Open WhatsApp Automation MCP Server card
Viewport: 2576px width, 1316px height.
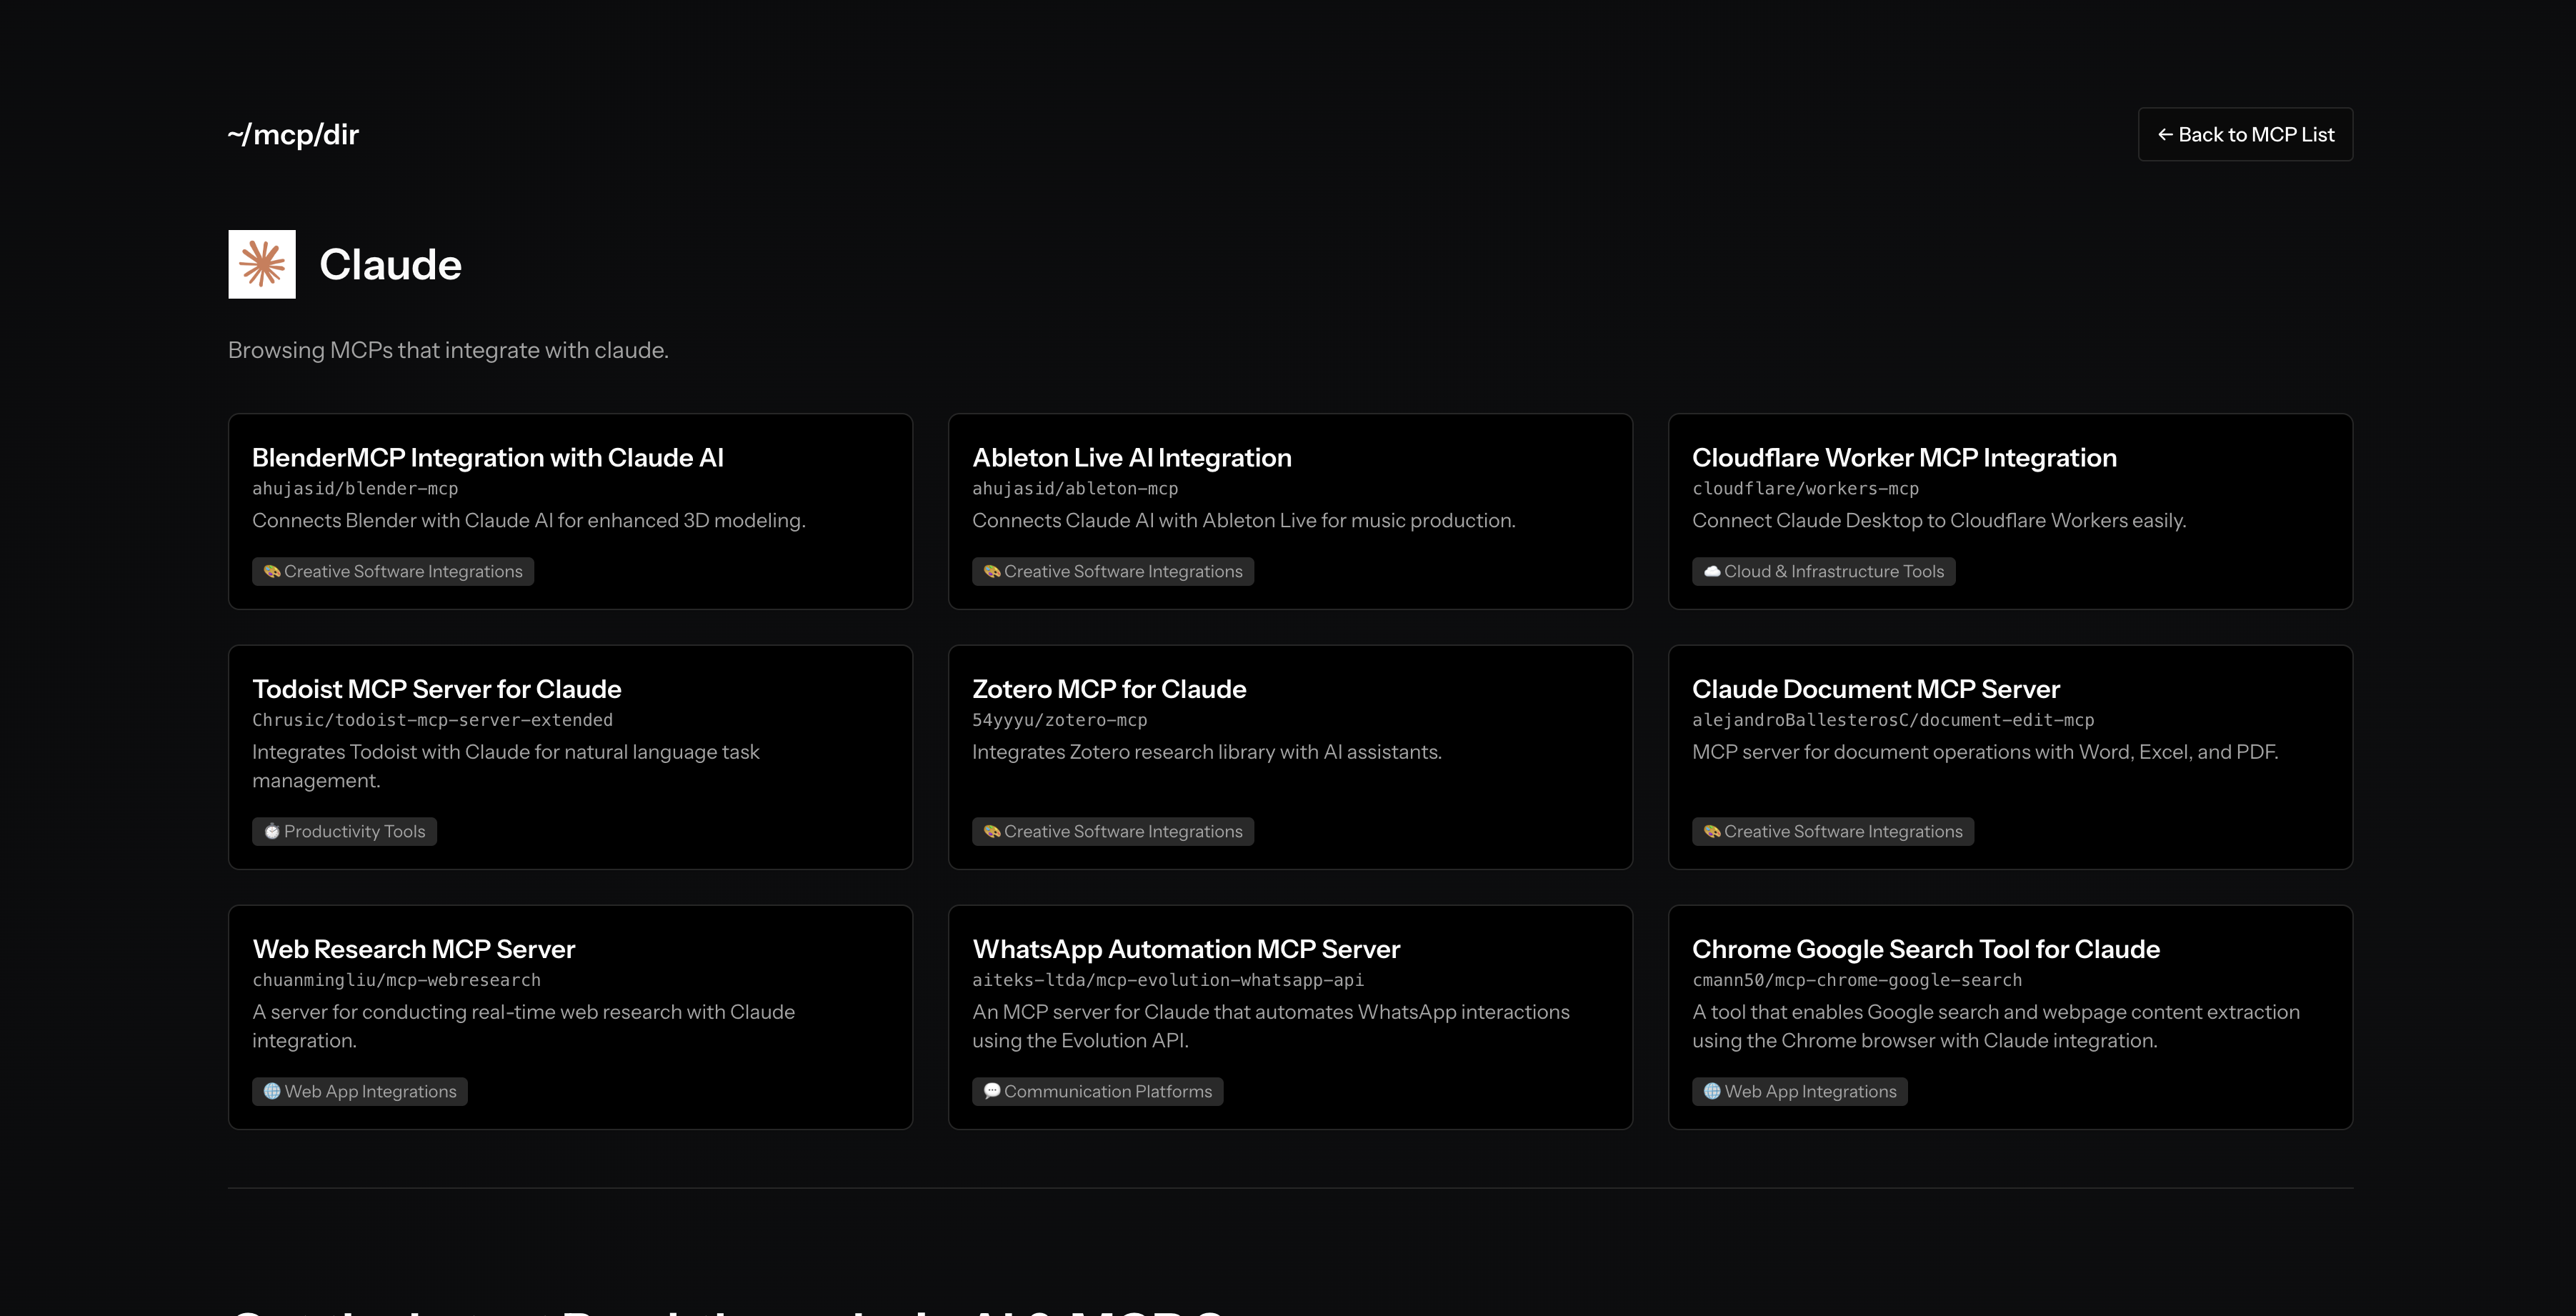1185,949
